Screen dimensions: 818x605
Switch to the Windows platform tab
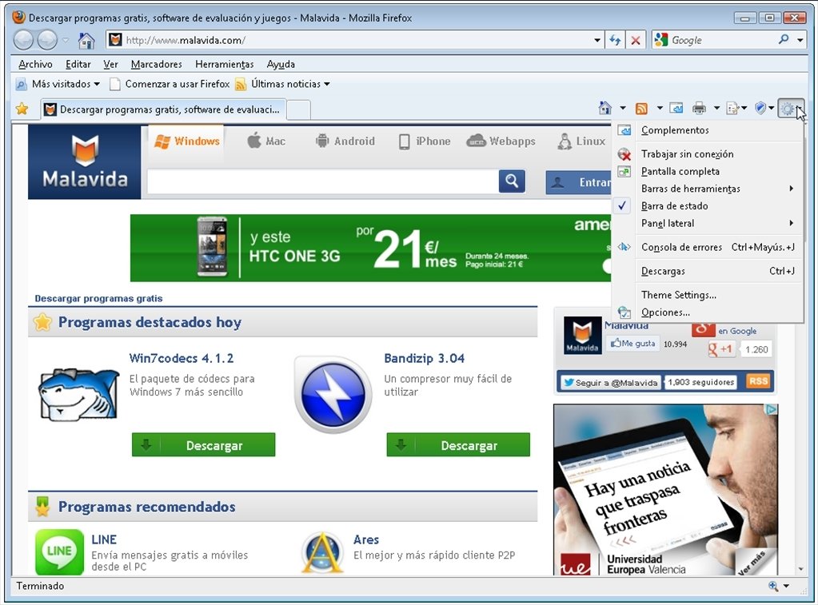pos(187,141)
